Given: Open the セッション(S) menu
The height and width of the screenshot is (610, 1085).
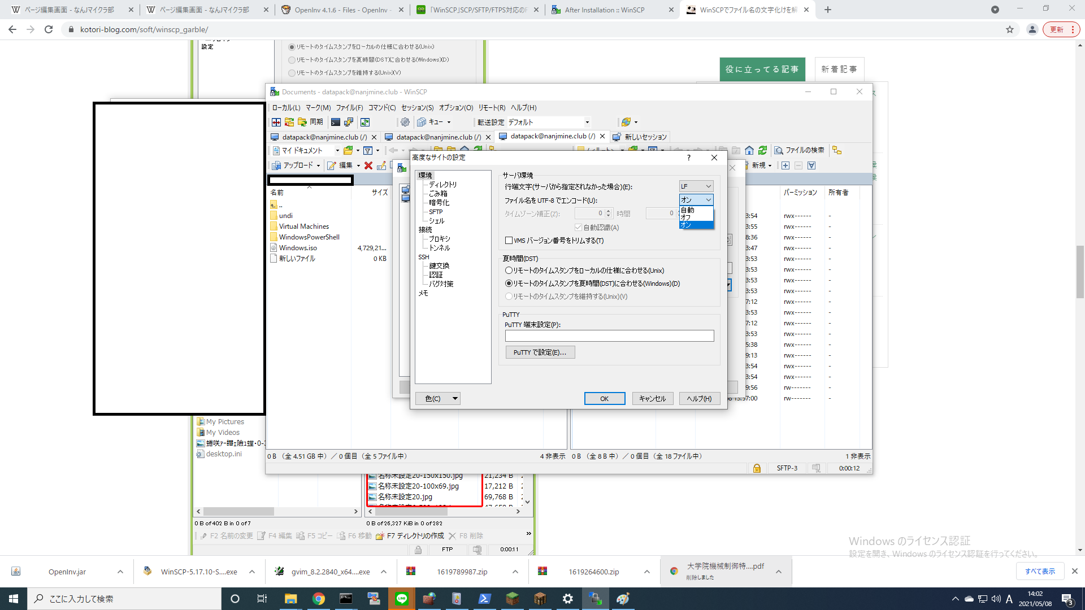Looking at the screenshot, I should 418,107.
